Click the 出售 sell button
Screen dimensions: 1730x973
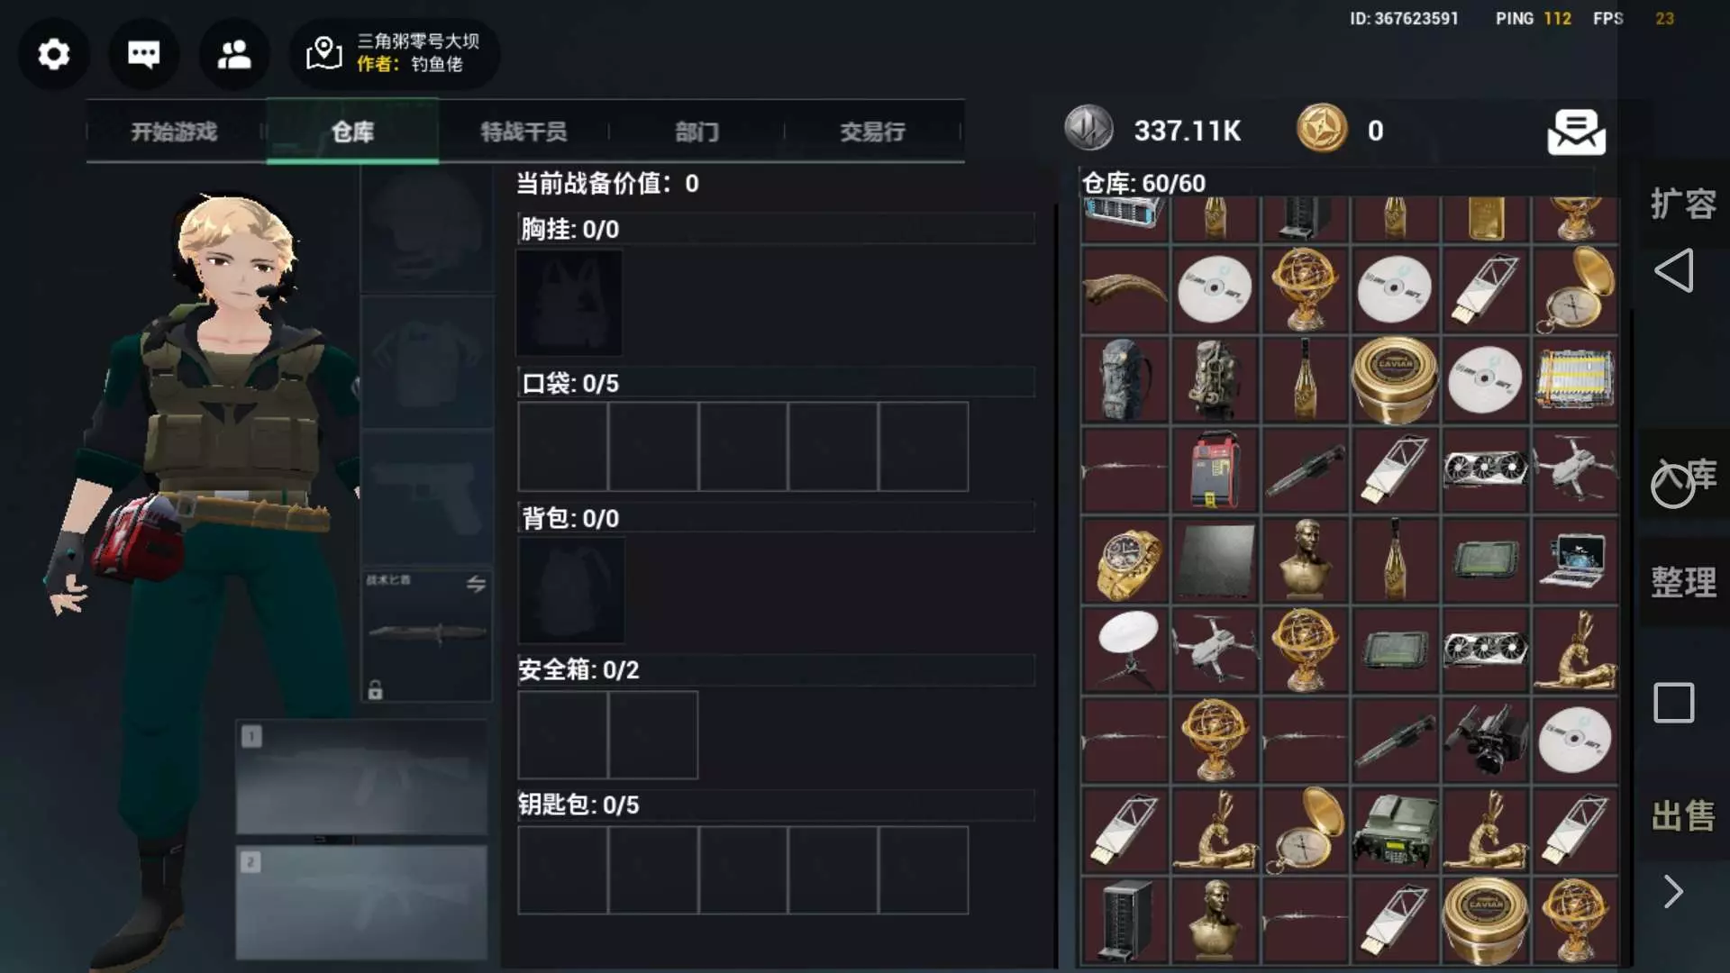1683,817
